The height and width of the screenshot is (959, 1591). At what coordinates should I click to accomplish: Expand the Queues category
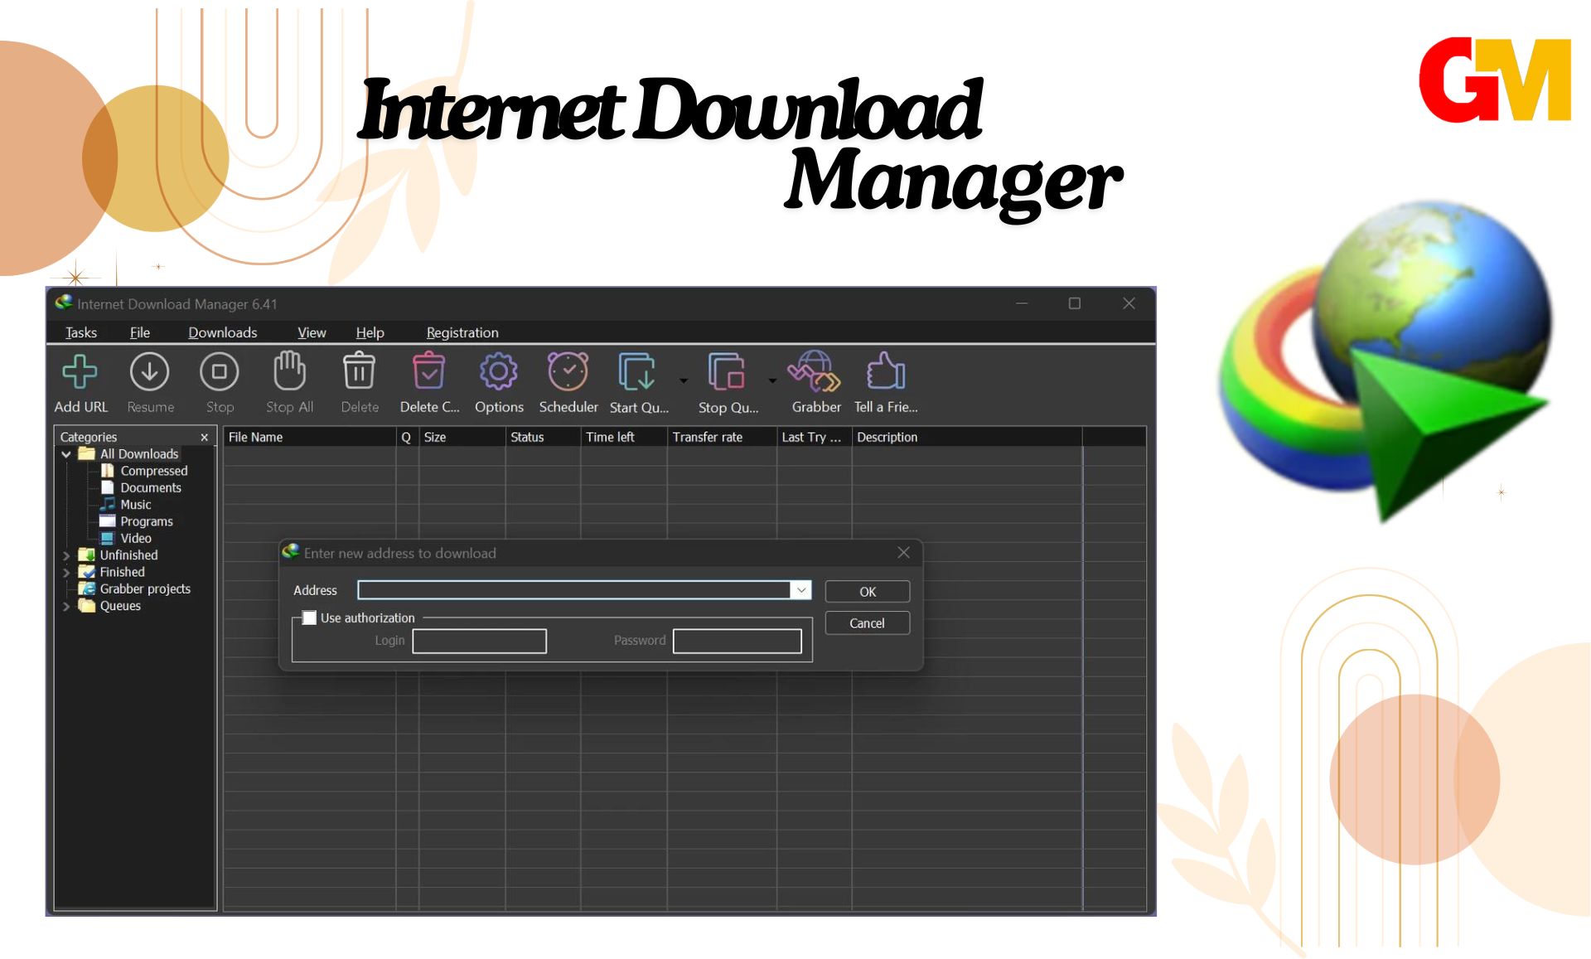[x=66, y=606]
